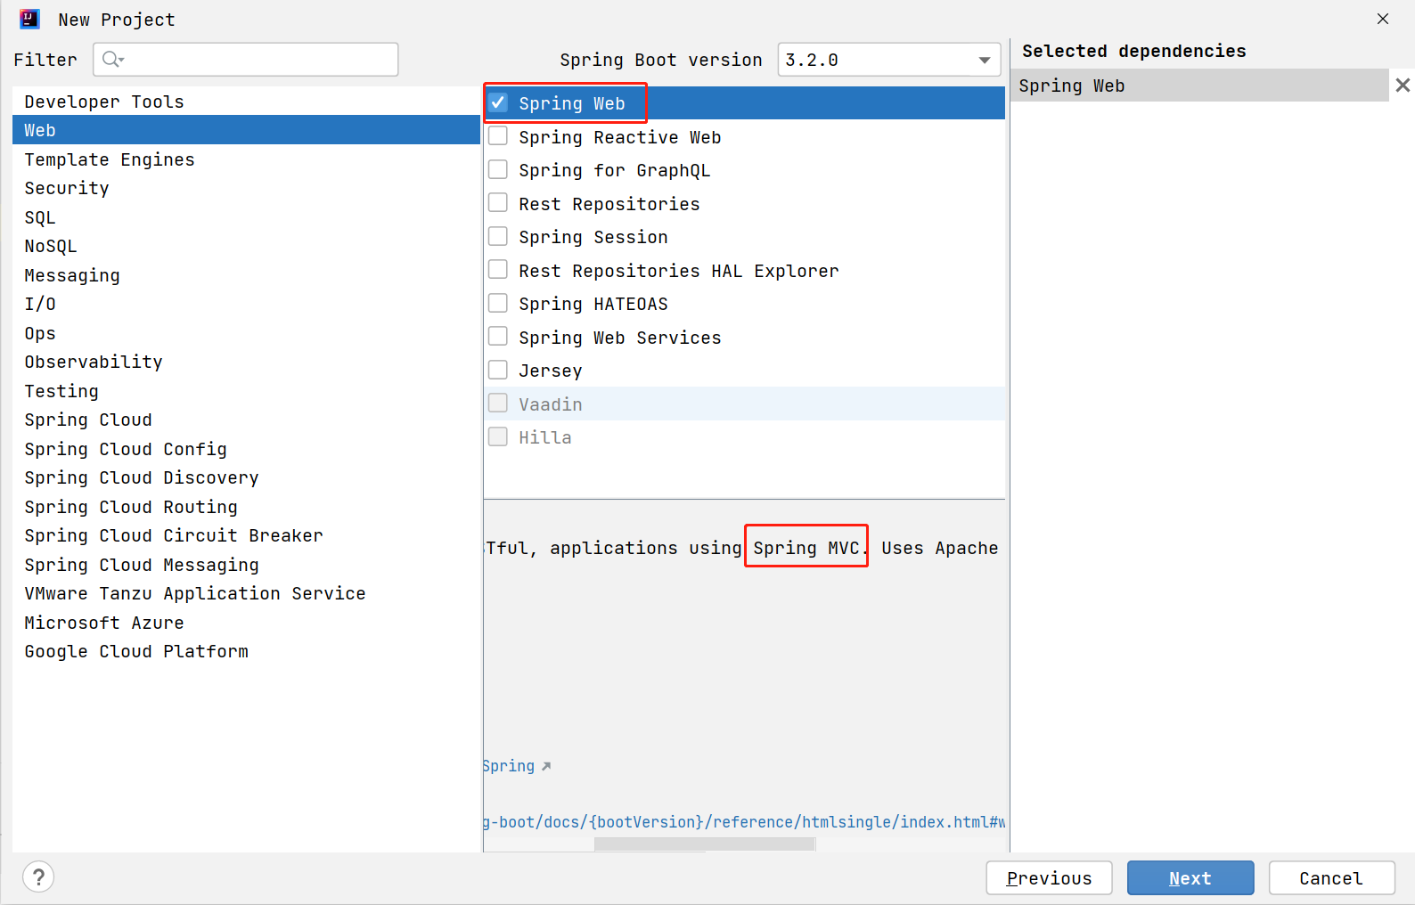
Task: Uncheck the Spring Web checkbox
Action: pyautogui.click(x=498, y=102)
